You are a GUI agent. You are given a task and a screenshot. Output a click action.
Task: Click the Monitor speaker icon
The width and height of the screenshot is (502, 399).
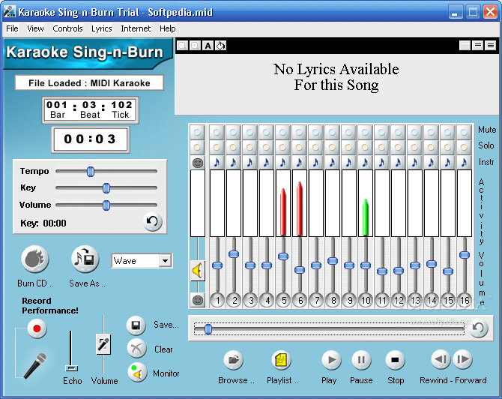click(137, 373)
